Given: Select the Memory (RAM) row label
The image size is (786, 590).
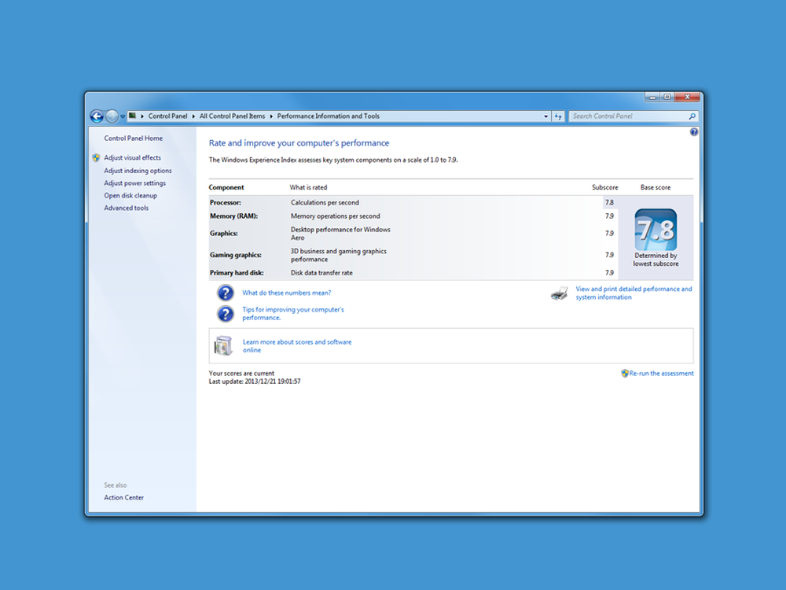Looking at the screenshot, I should point(233,216).
